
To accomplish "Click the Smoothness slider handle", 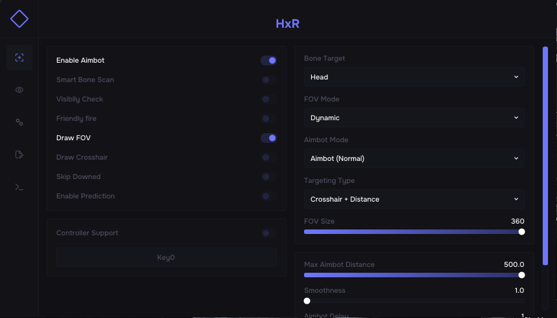I will tap(307, 301).
